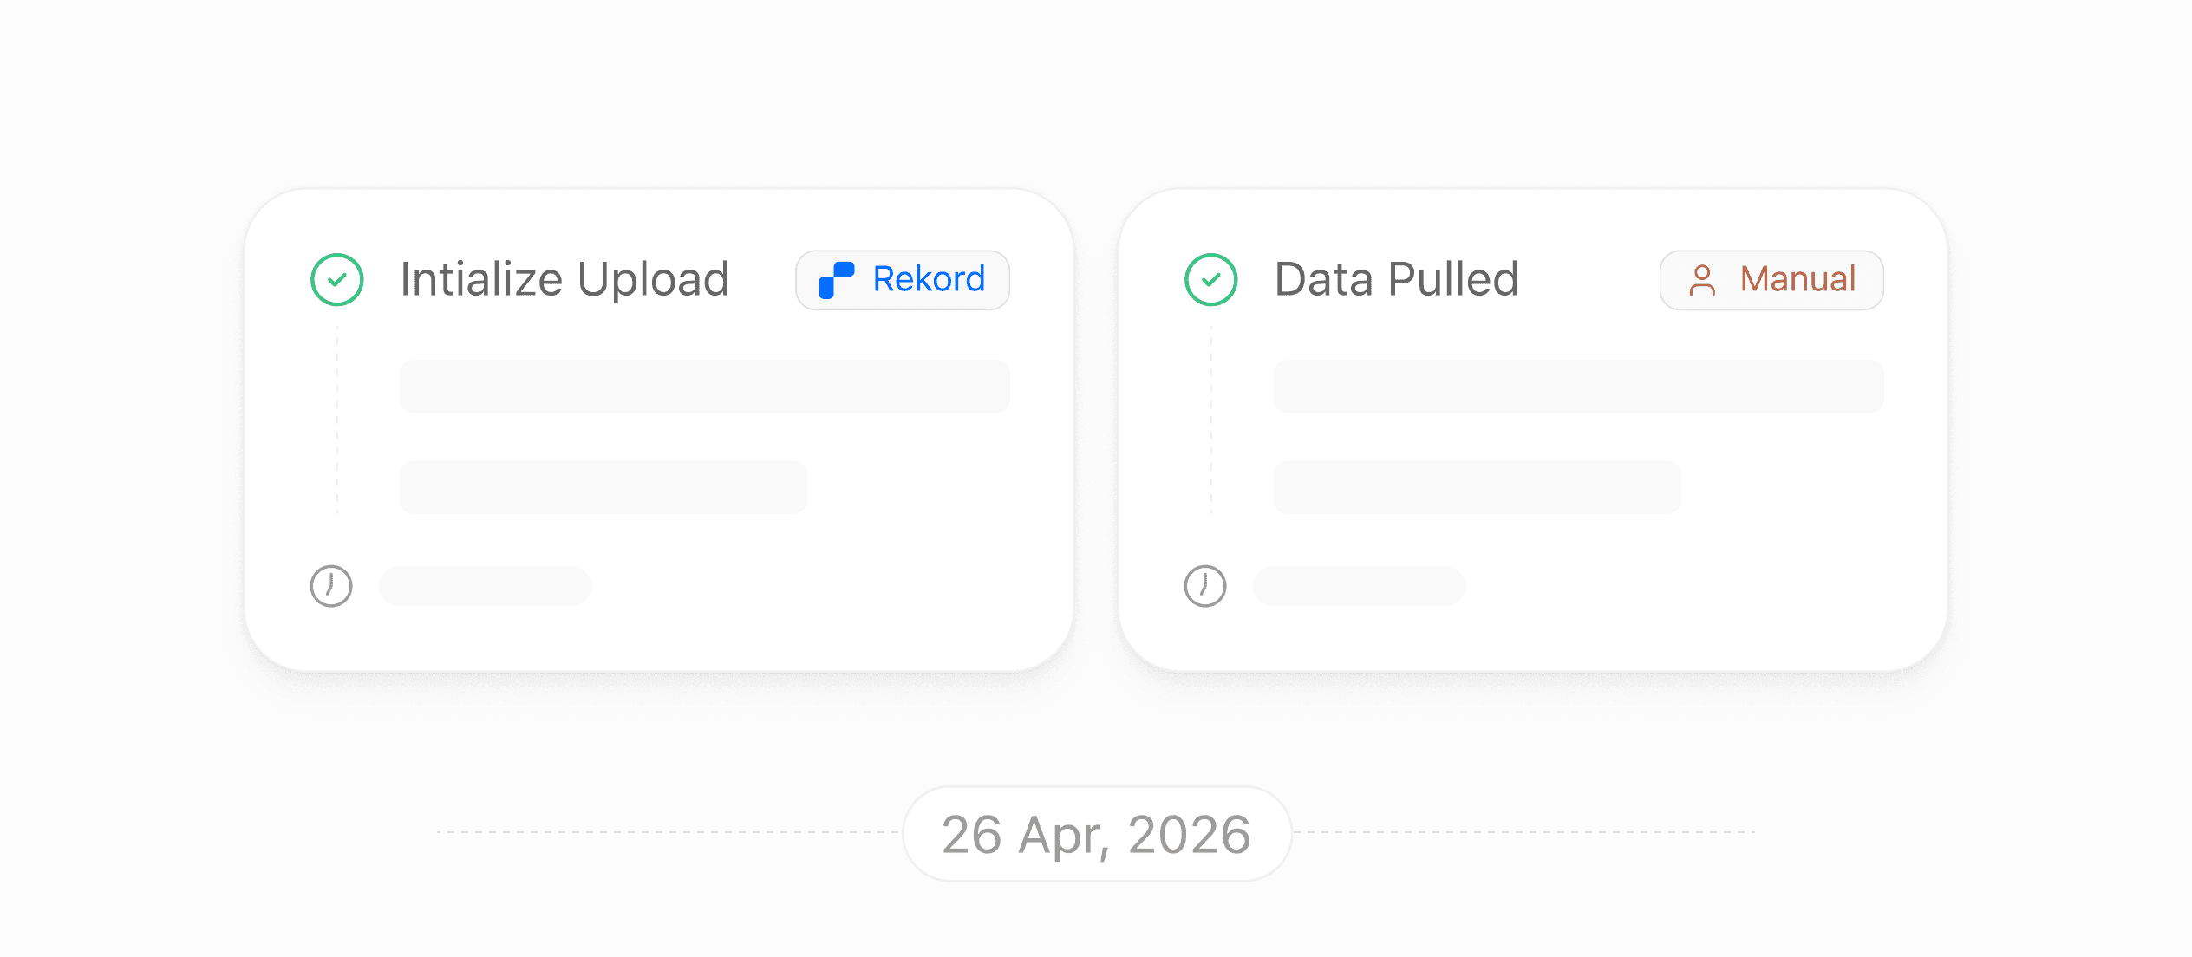Click the green checkmark beside Intialize Upload
Viewport: 2192px width, 957px height.
coord(336,279)
